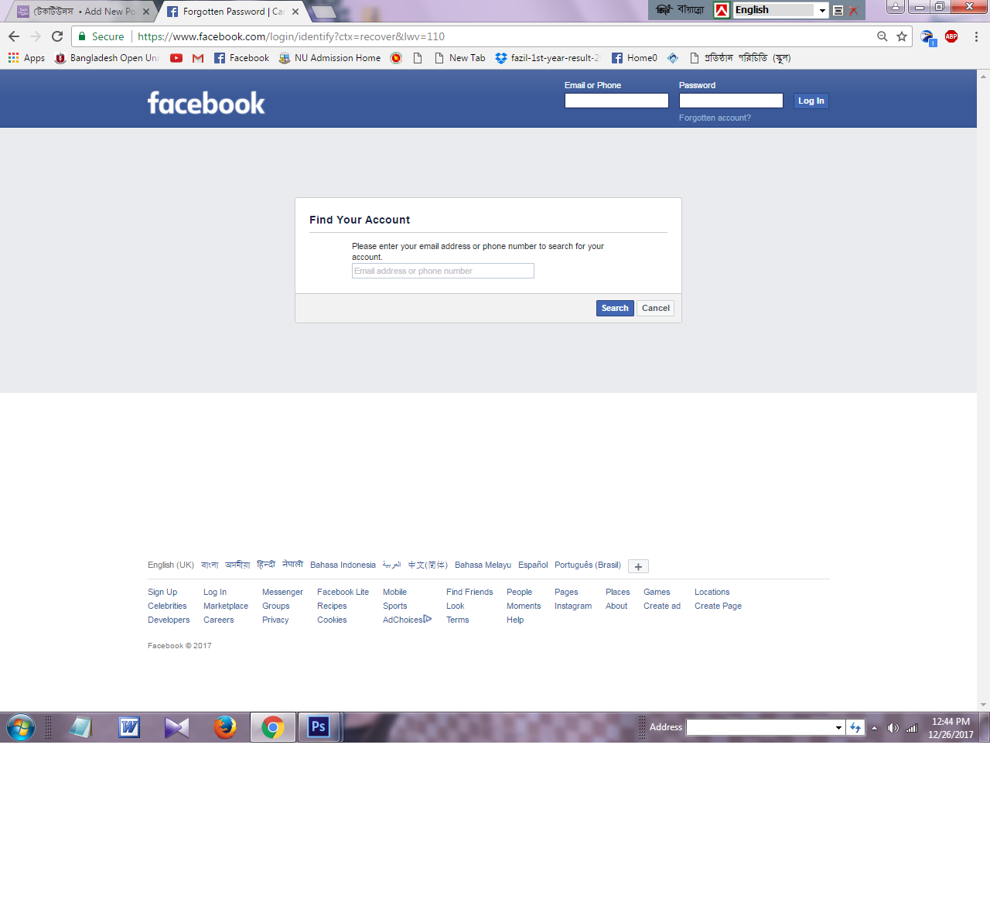Open the Careers footer link

219,620
